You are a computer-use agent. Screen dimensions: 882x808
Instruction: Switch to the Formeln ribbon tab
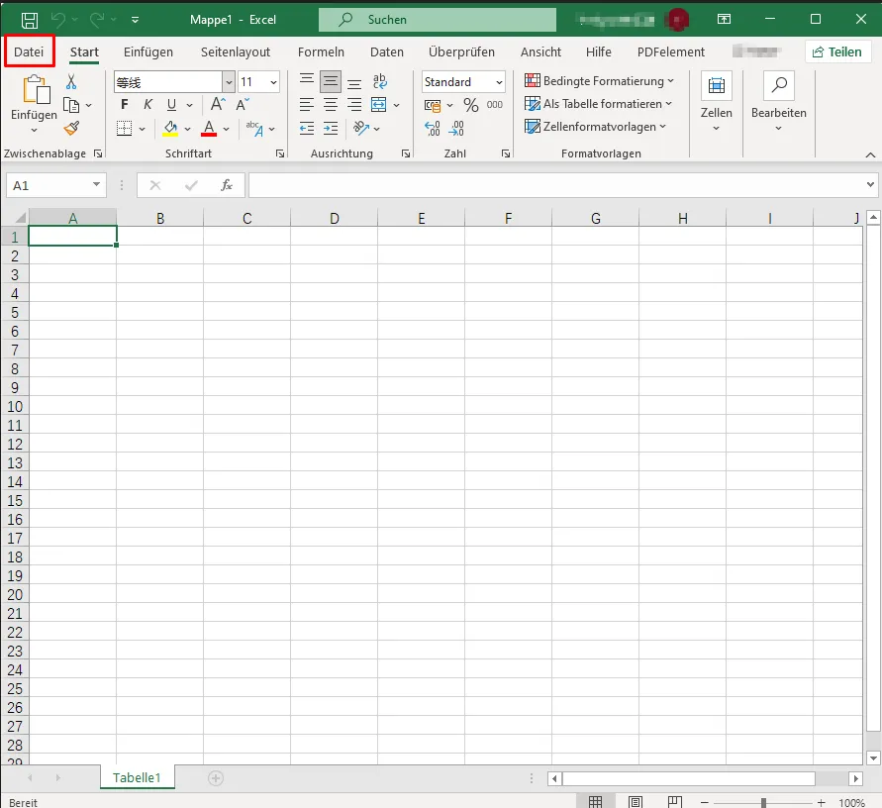click(x=321, y=51)
